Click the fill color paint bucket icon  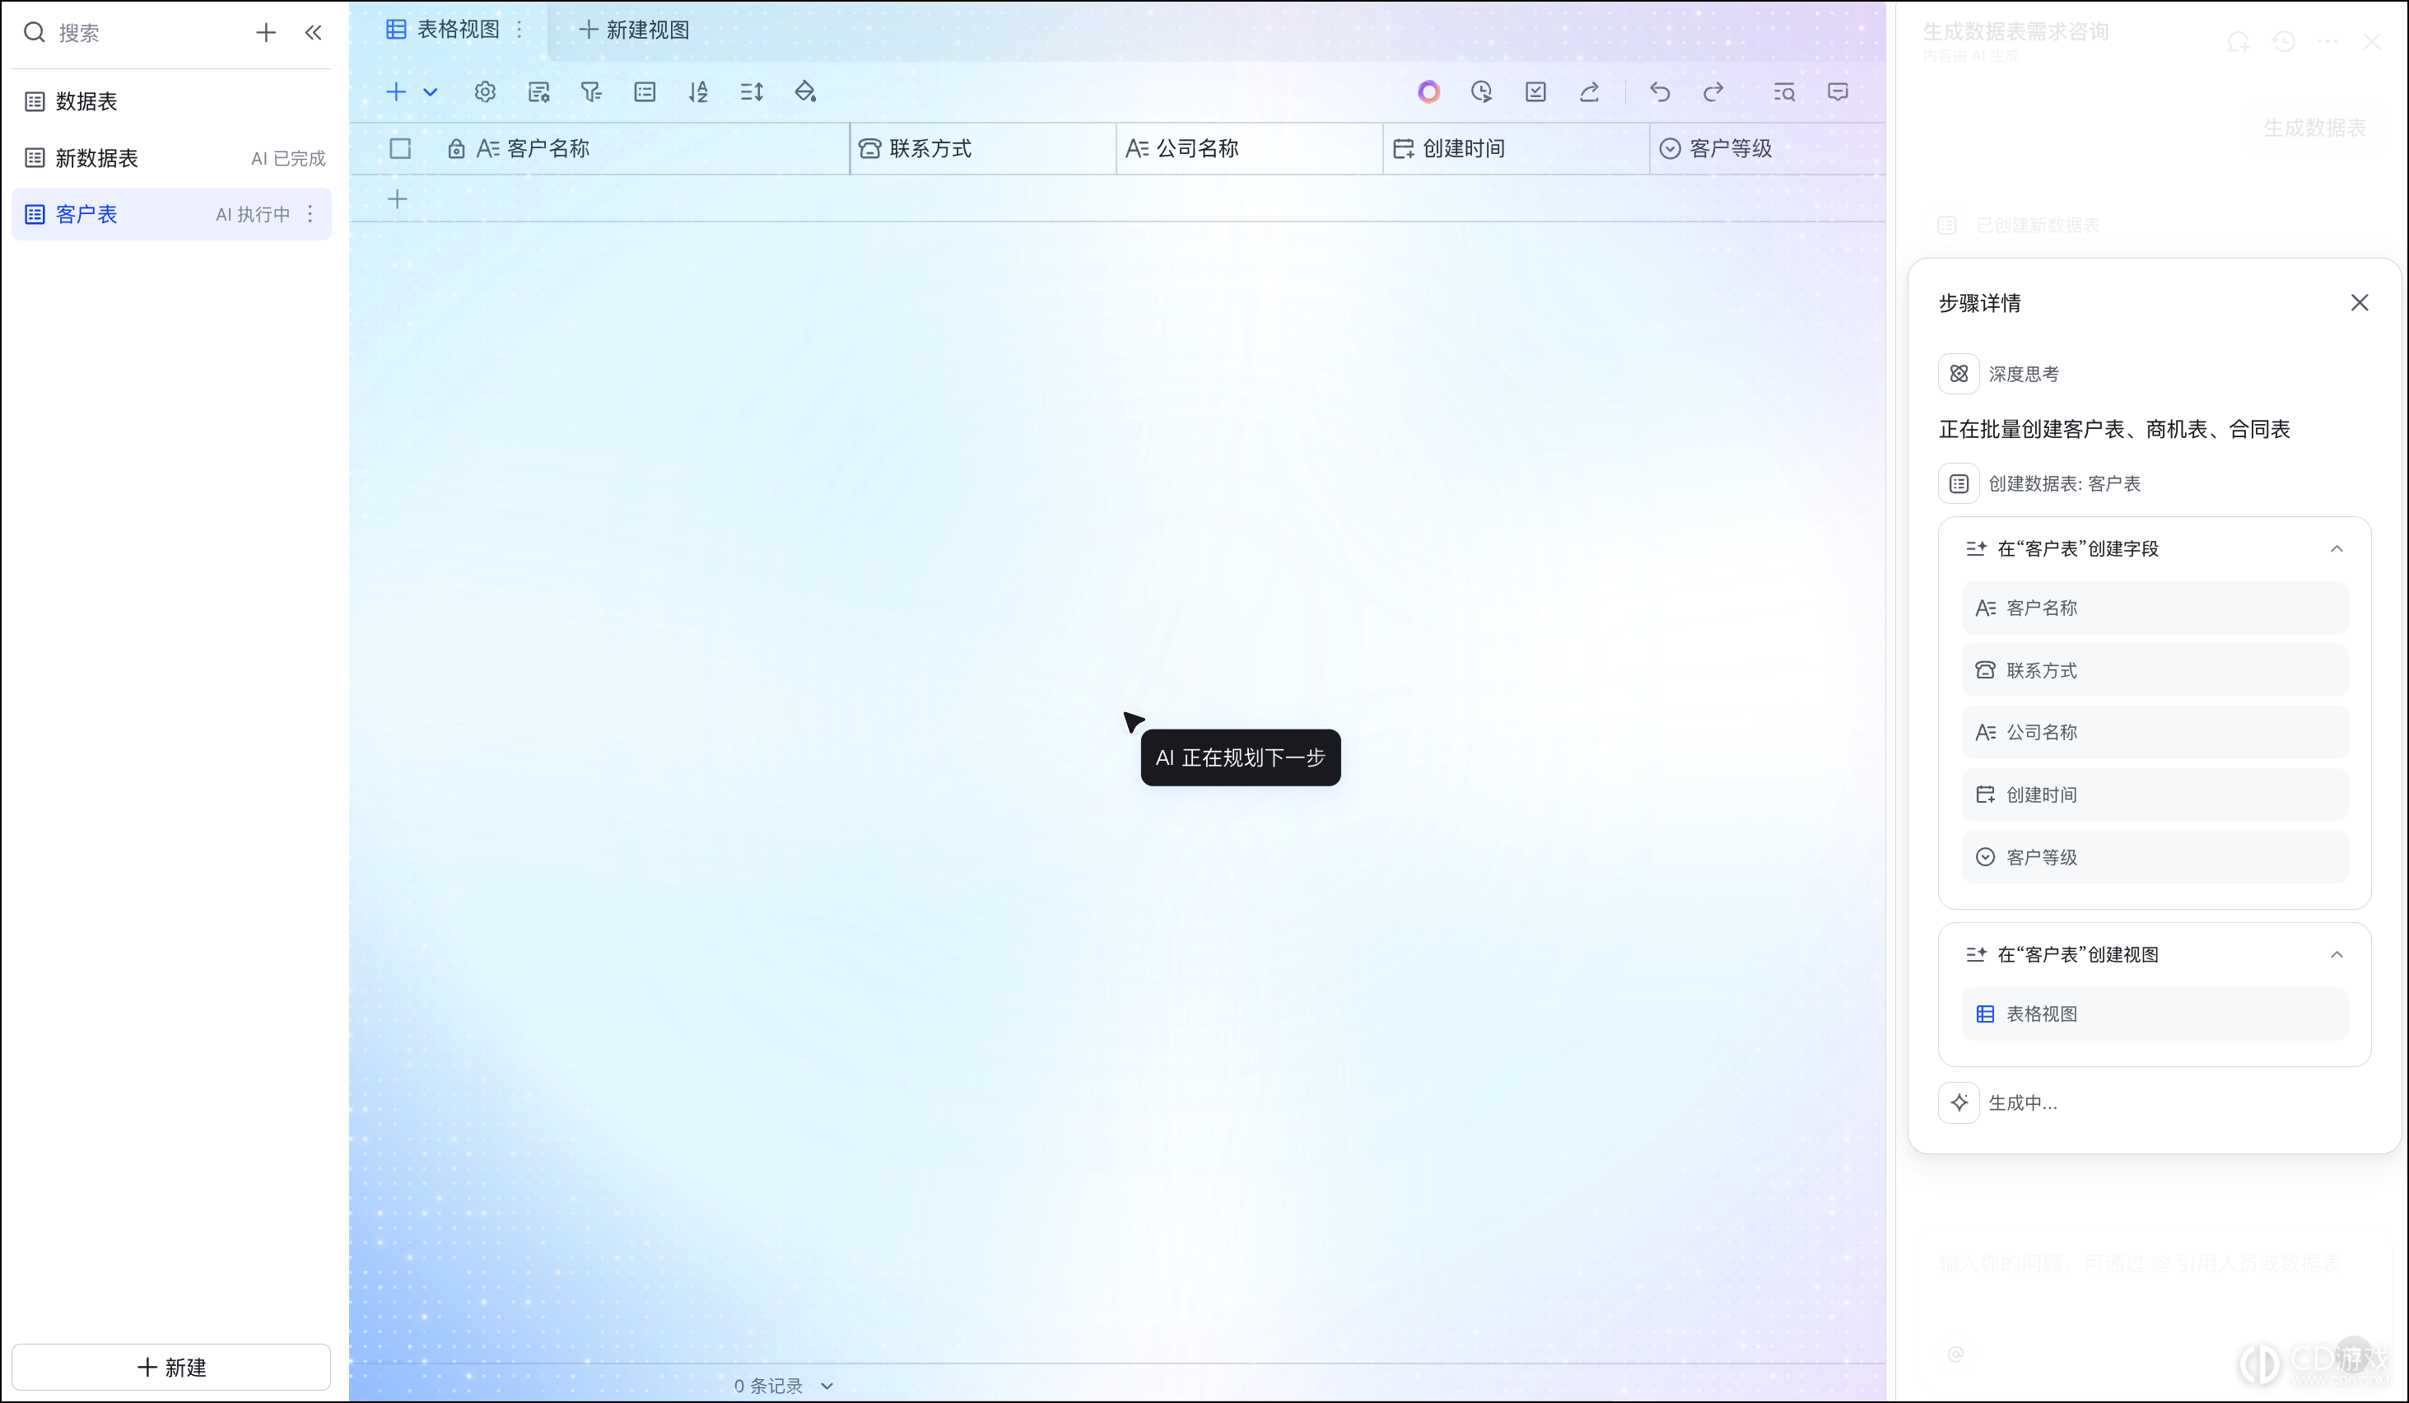(805, 91)
